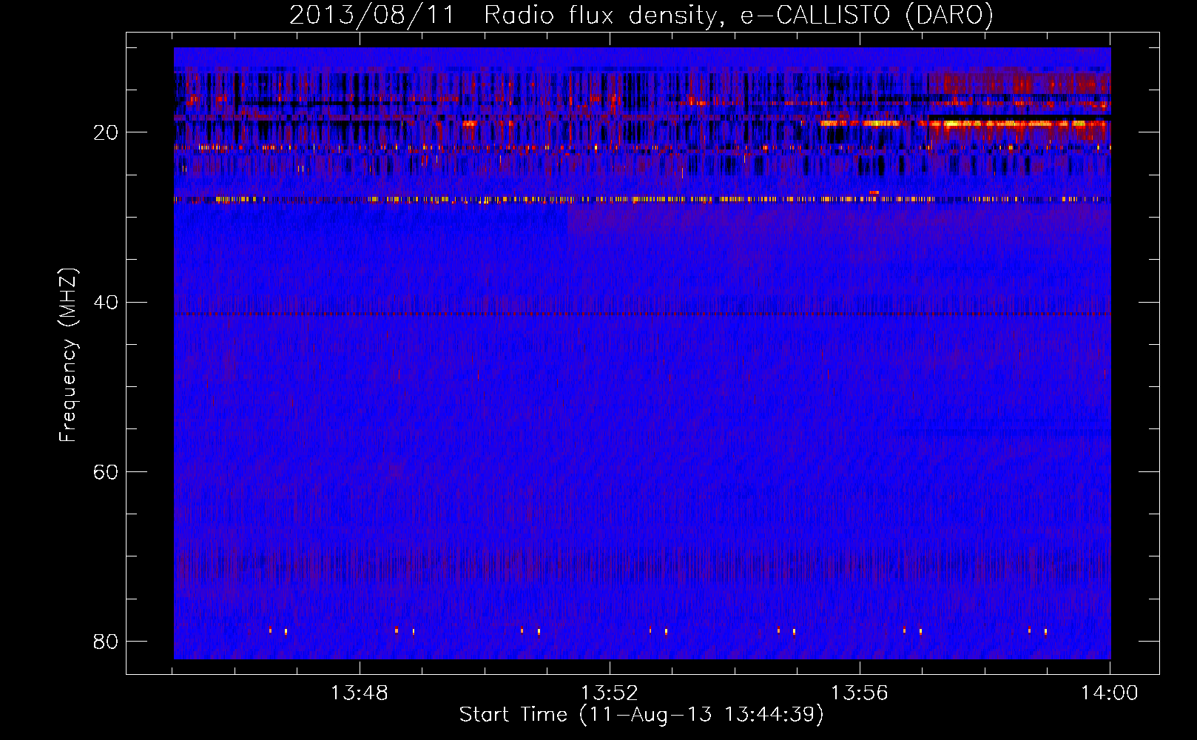Click the 13:52 time tick label
Screen dimensions: 1197x740
click(x=610, y=693)
